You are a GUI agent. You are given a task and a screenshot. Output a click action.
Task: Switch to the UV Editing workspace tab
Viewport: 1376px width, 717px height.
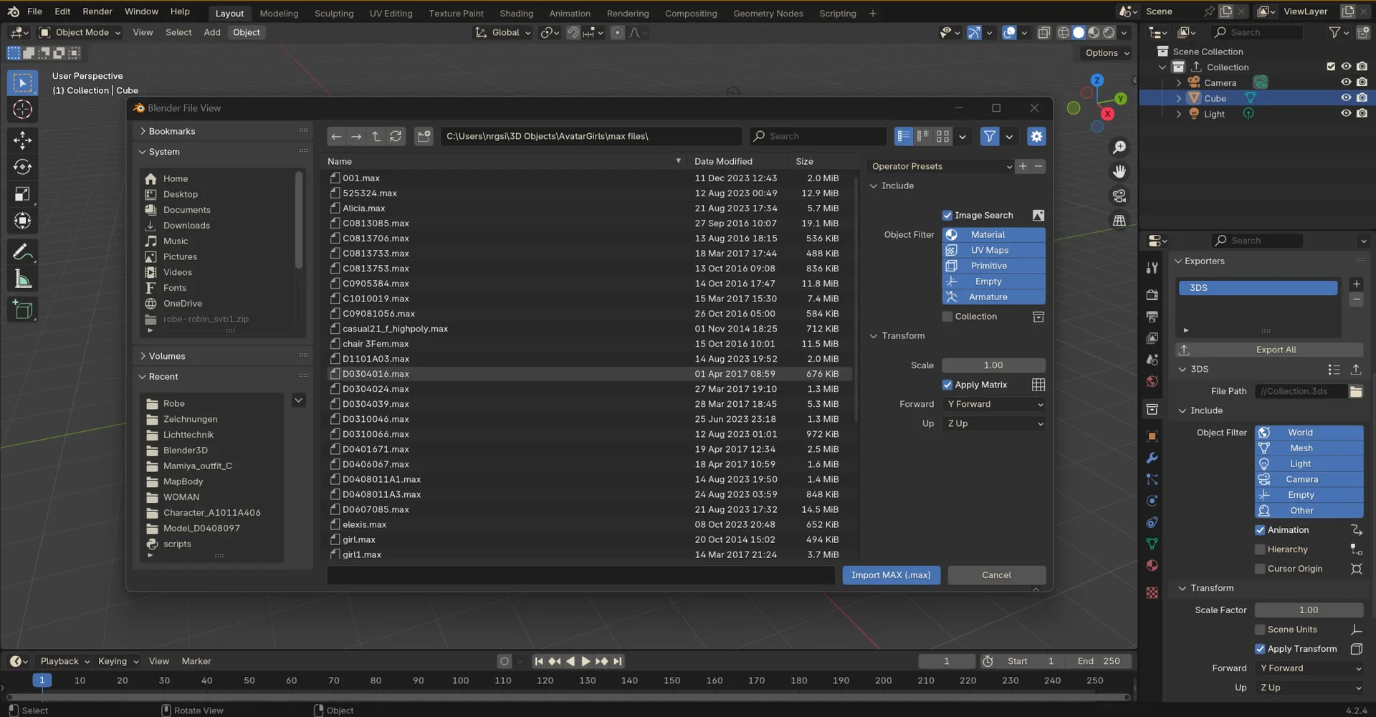point(391,13)
